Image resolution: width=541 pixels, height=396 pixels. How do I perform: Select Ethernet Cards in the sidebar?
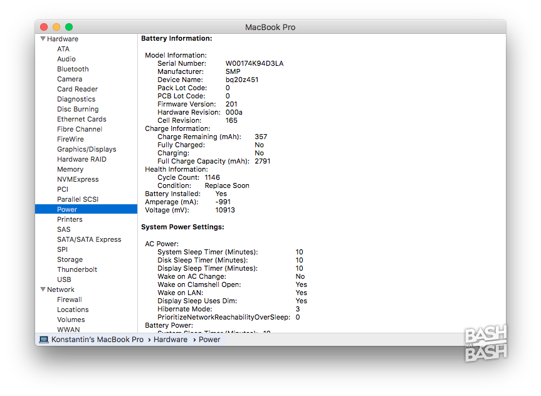point(81,119)
